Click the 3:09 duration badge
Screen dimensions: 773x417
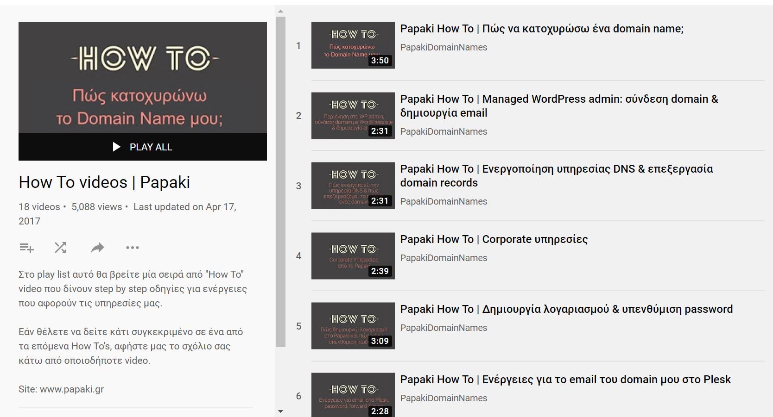(x=380, y=341)
